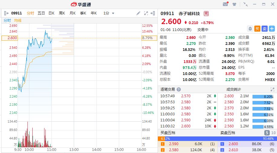This screenshot has width=277, height=153.
Task: Select ask level 1 at 2.600
Action: point(247,144)
